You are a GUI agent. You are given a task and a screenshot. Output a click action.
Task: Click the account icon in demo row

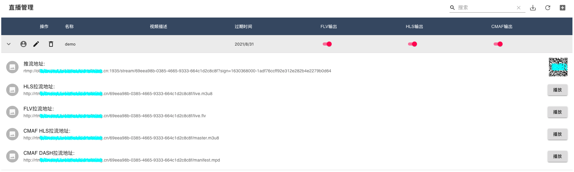point(23,44)
